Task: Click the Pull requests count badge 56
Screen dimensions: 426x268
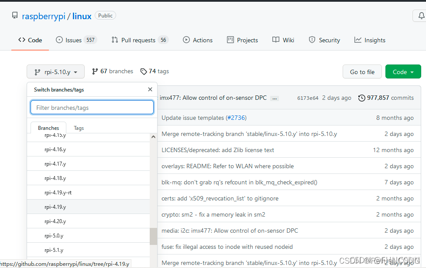Action: pyautogui.click(x=163, y=40)
